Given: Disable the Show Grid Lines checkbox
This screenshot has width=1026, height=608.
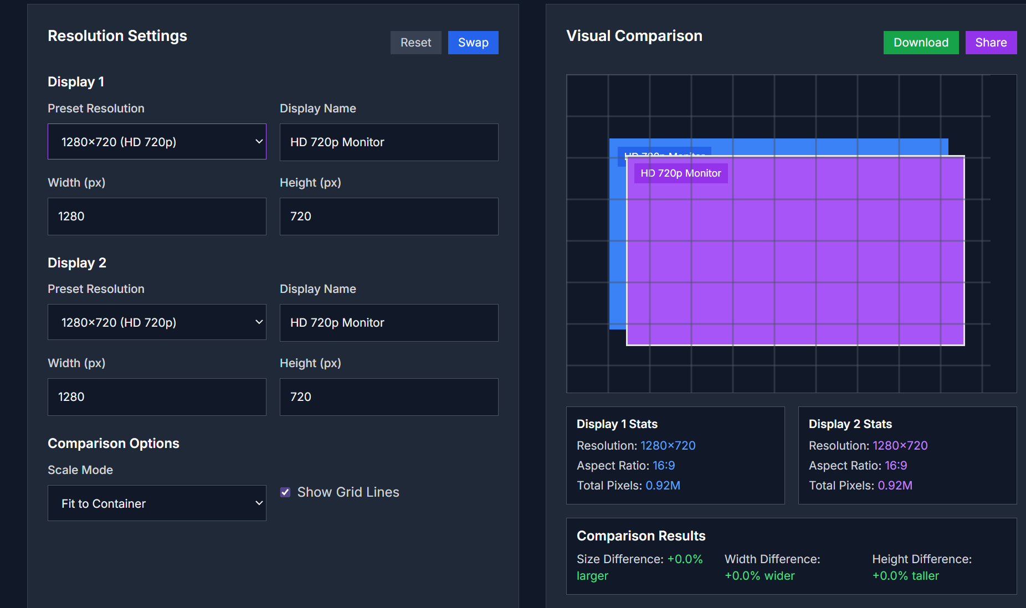Looking at the screenshot, I should click(285, 492).
